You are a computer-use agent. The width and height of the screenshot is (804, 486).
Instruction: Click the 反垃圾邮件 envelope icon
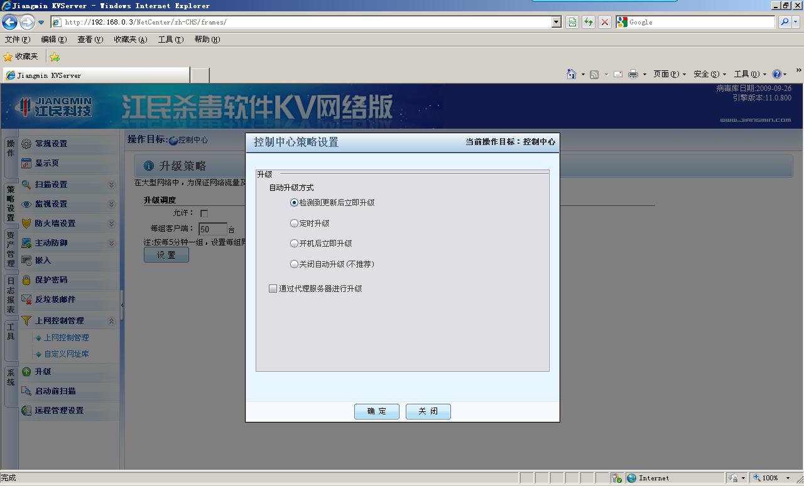(x=26, y=300)
